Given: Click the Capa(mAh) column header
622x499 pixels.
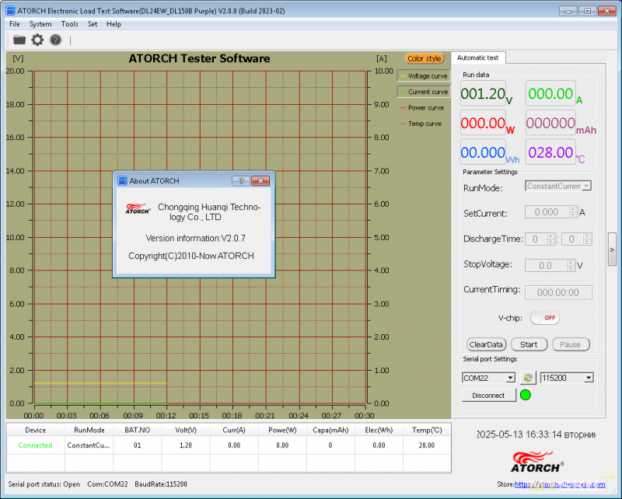Looking at the screenshot, I should coord(330,430).
